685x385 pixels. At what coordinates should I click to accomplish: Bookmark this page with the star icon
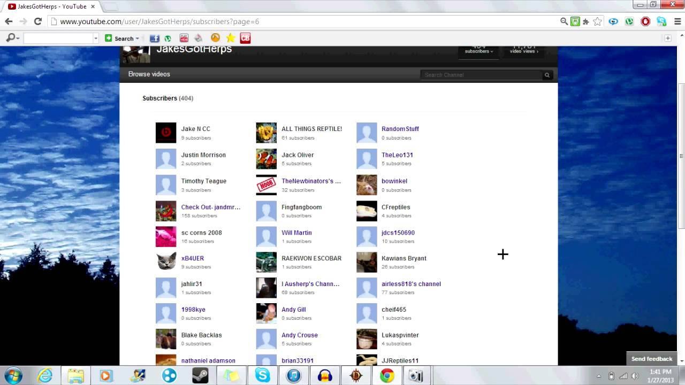597,21
